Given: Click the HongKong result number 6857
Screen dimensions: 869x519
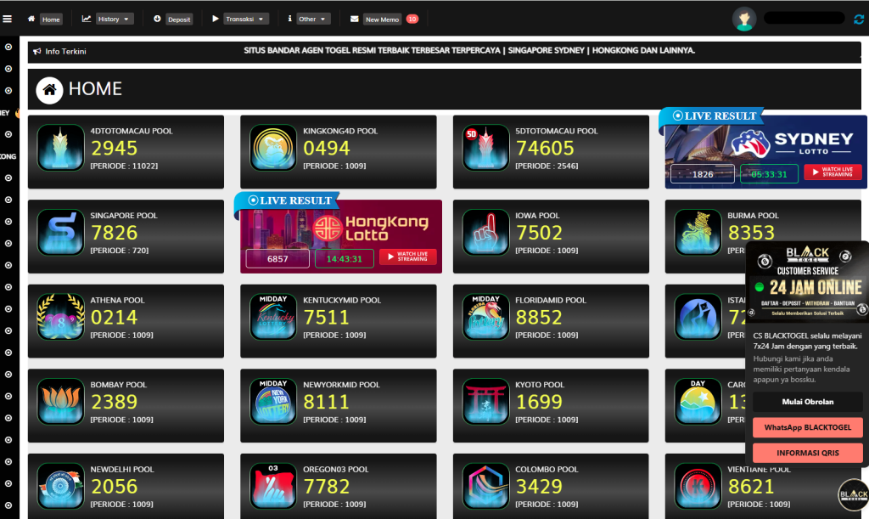Looking at the screenshot, I should tap(278, 259).
